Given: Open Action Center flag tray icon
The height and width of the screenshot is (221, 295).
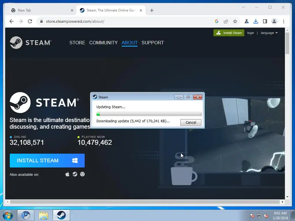Looking at the screenshot, I should coord(252,216).
